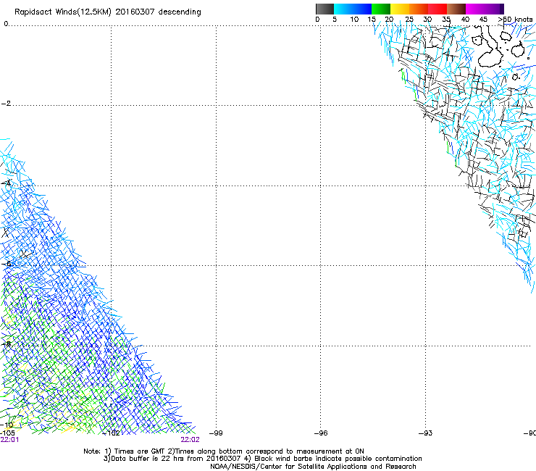Click the '-96' longitude axis label
The width and height of the screenshot is (536, 471).
click(x=321, y=433)
